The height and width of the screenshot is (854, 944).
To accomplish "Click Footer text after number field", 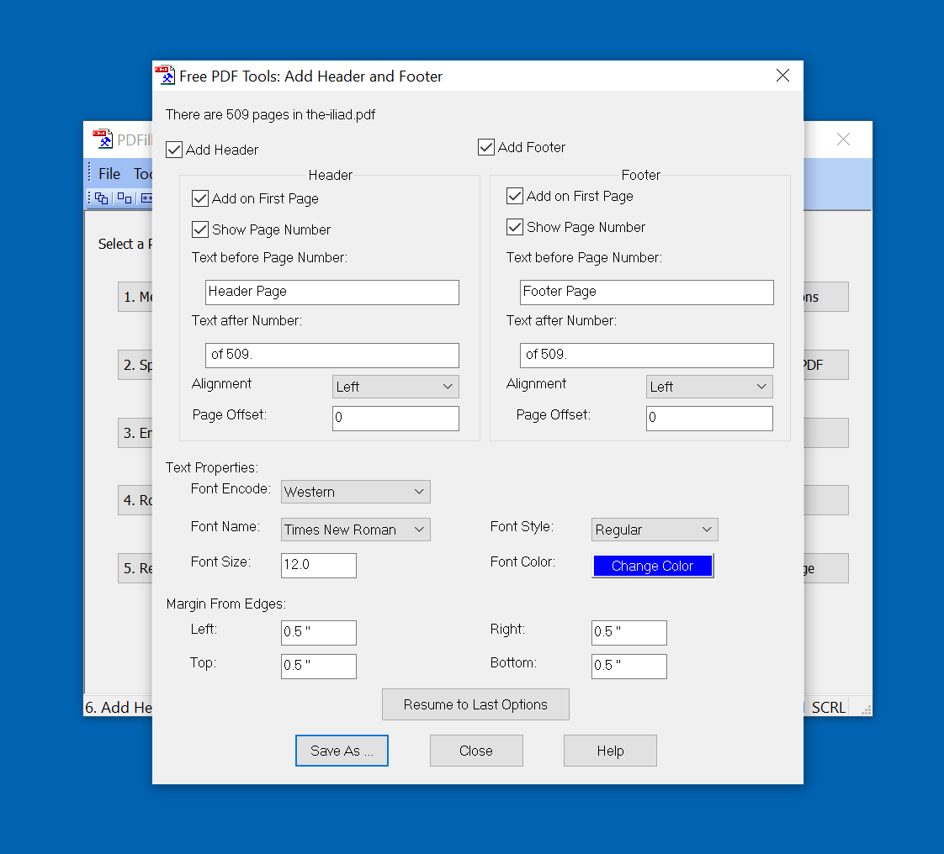I will click(x=647, y=356).
